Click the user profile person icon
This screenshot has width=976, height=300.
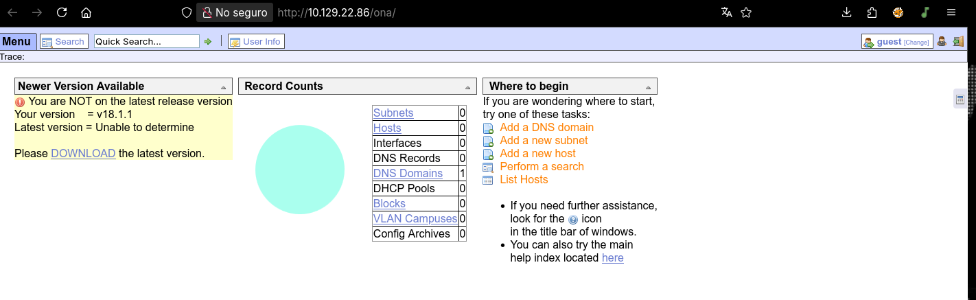pos(942,42)
